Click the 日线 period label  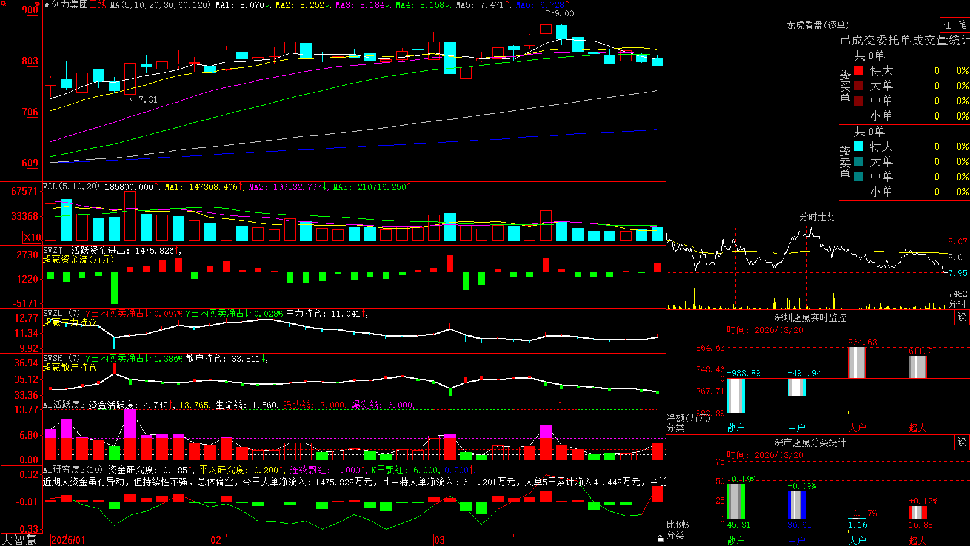(x=98, y=5)
